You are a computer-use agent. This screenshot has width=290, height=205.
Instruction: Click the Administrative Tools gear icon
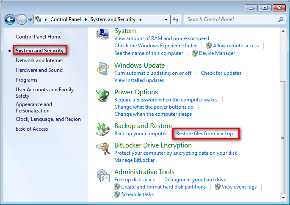[103, 175]
